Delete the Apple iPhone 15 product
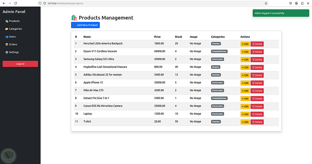 [257, 83]
